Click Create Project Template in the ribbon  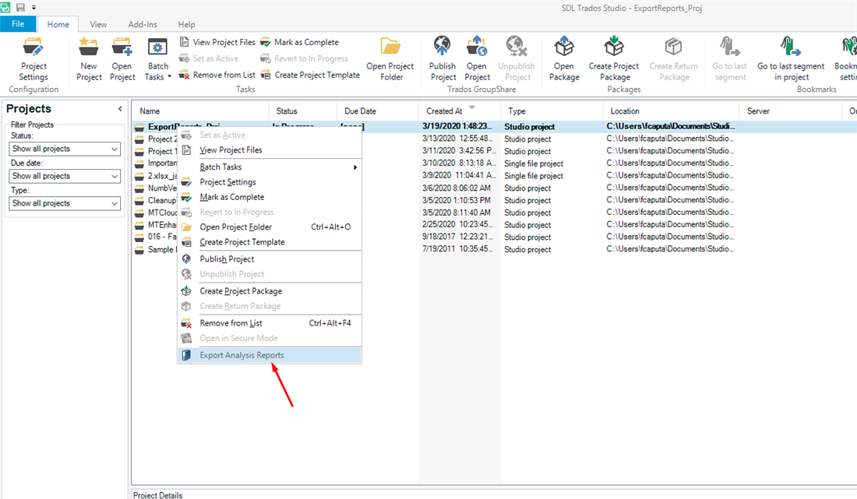point(310,75)
